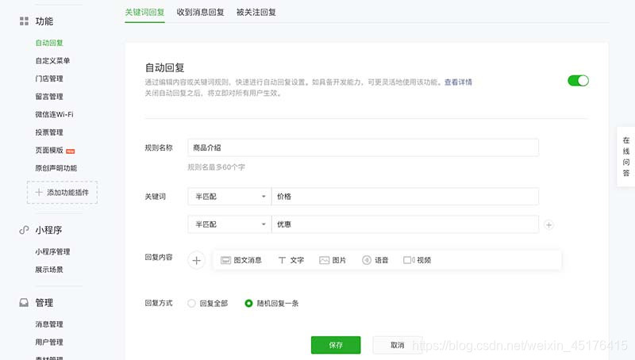Select 语音 voice reply type
This screenshot has width=635, height=360.
click(375, 260)
